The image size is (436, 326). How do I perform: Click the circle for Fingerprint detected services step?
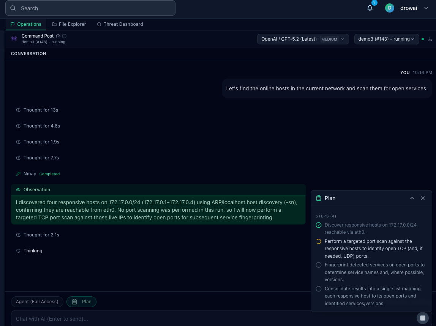pyautogui.click(x=319, y=265)
